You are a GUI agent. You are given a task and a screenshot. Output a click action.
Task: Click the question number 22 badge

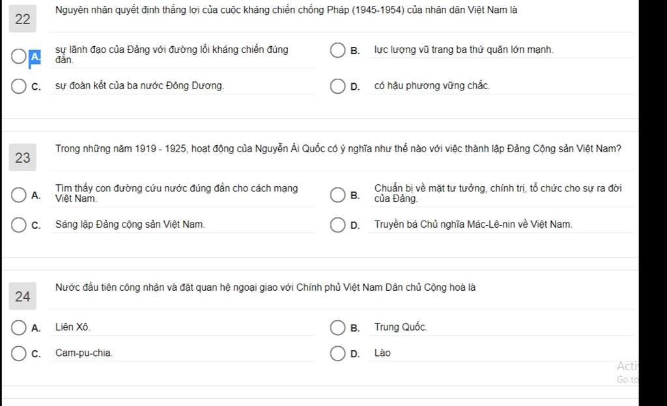(23, 19)
